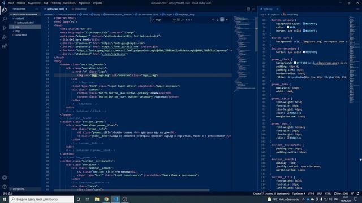Switch to the index.html tab
The image size is (362, 203).
[80, 9]
